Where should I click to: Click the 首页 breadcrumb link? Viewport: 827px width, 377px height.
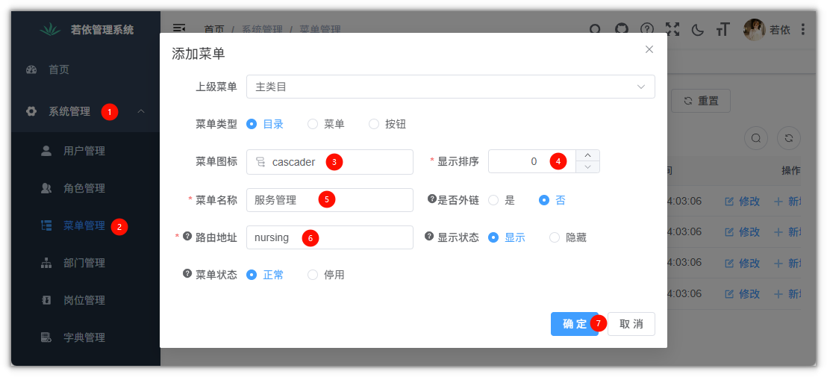214,30
